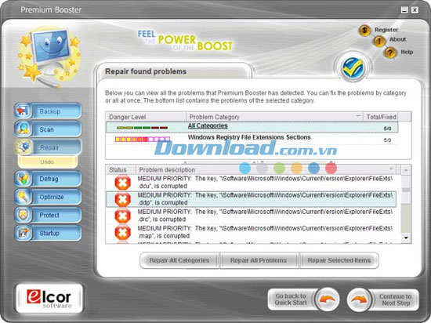Select the Scan magnifier icon
Screen dimensions: 431x323
[22, 129]
